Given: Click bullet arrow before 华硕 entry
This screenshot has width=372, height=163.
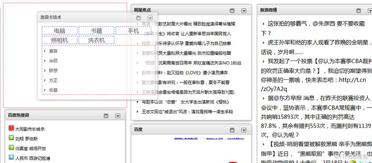Looking at the screenshot, I should (x=45, y=61).
